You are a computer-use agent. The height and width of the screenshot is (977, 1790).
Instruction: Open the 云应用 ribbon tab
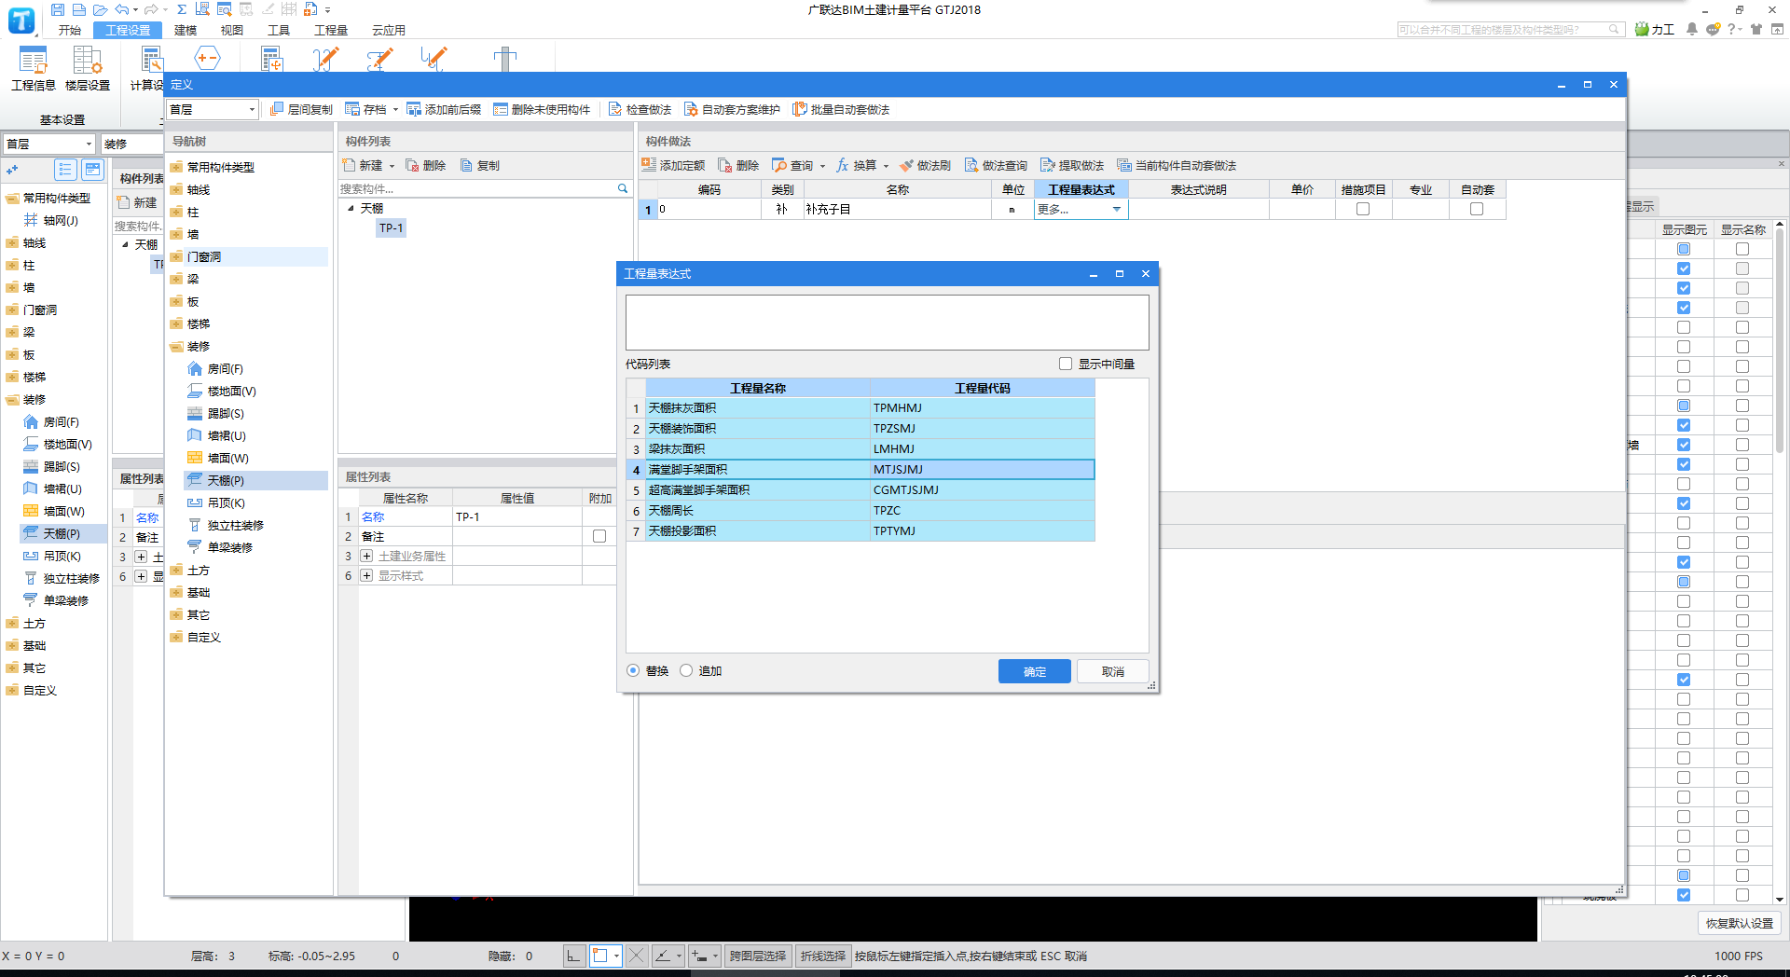(x=389, y=30)
